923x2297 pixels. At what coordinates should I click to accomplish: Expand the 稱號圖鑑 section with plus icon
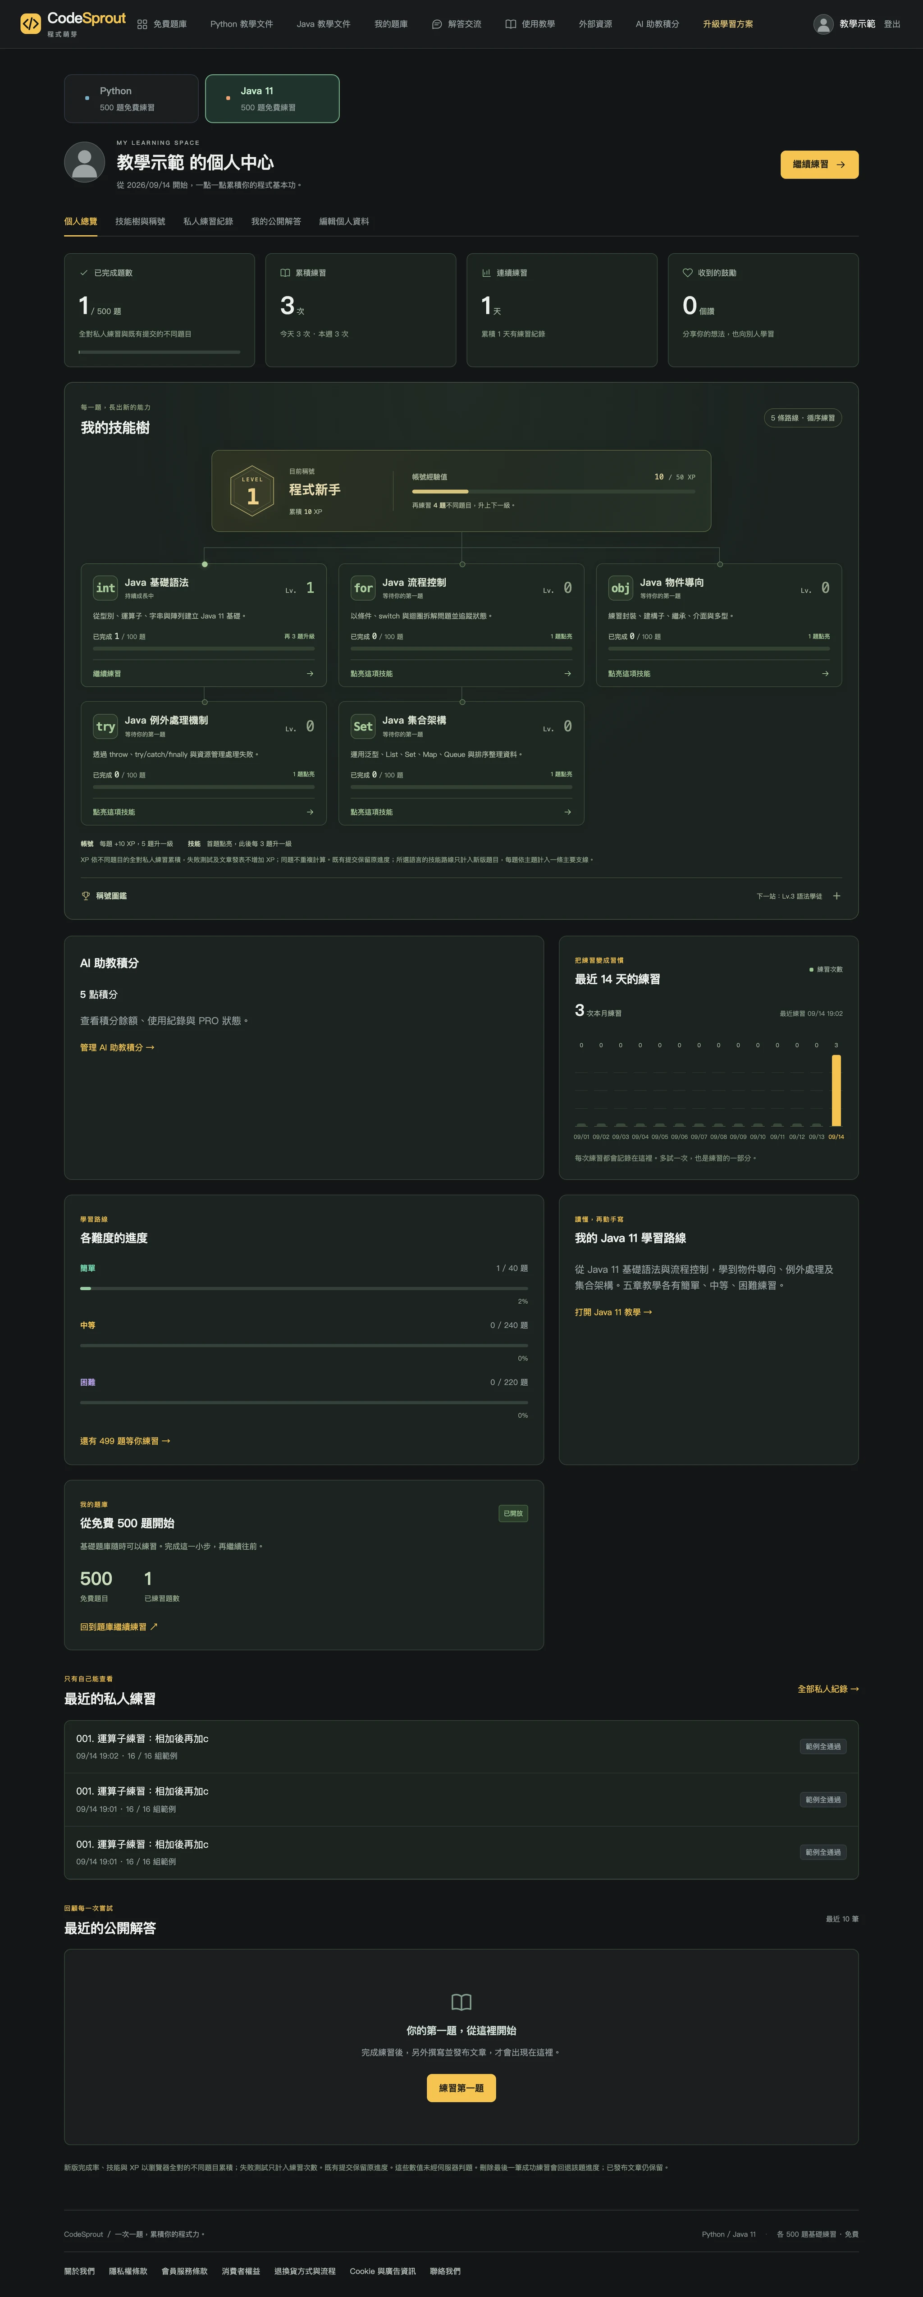(x=836, y=895)
